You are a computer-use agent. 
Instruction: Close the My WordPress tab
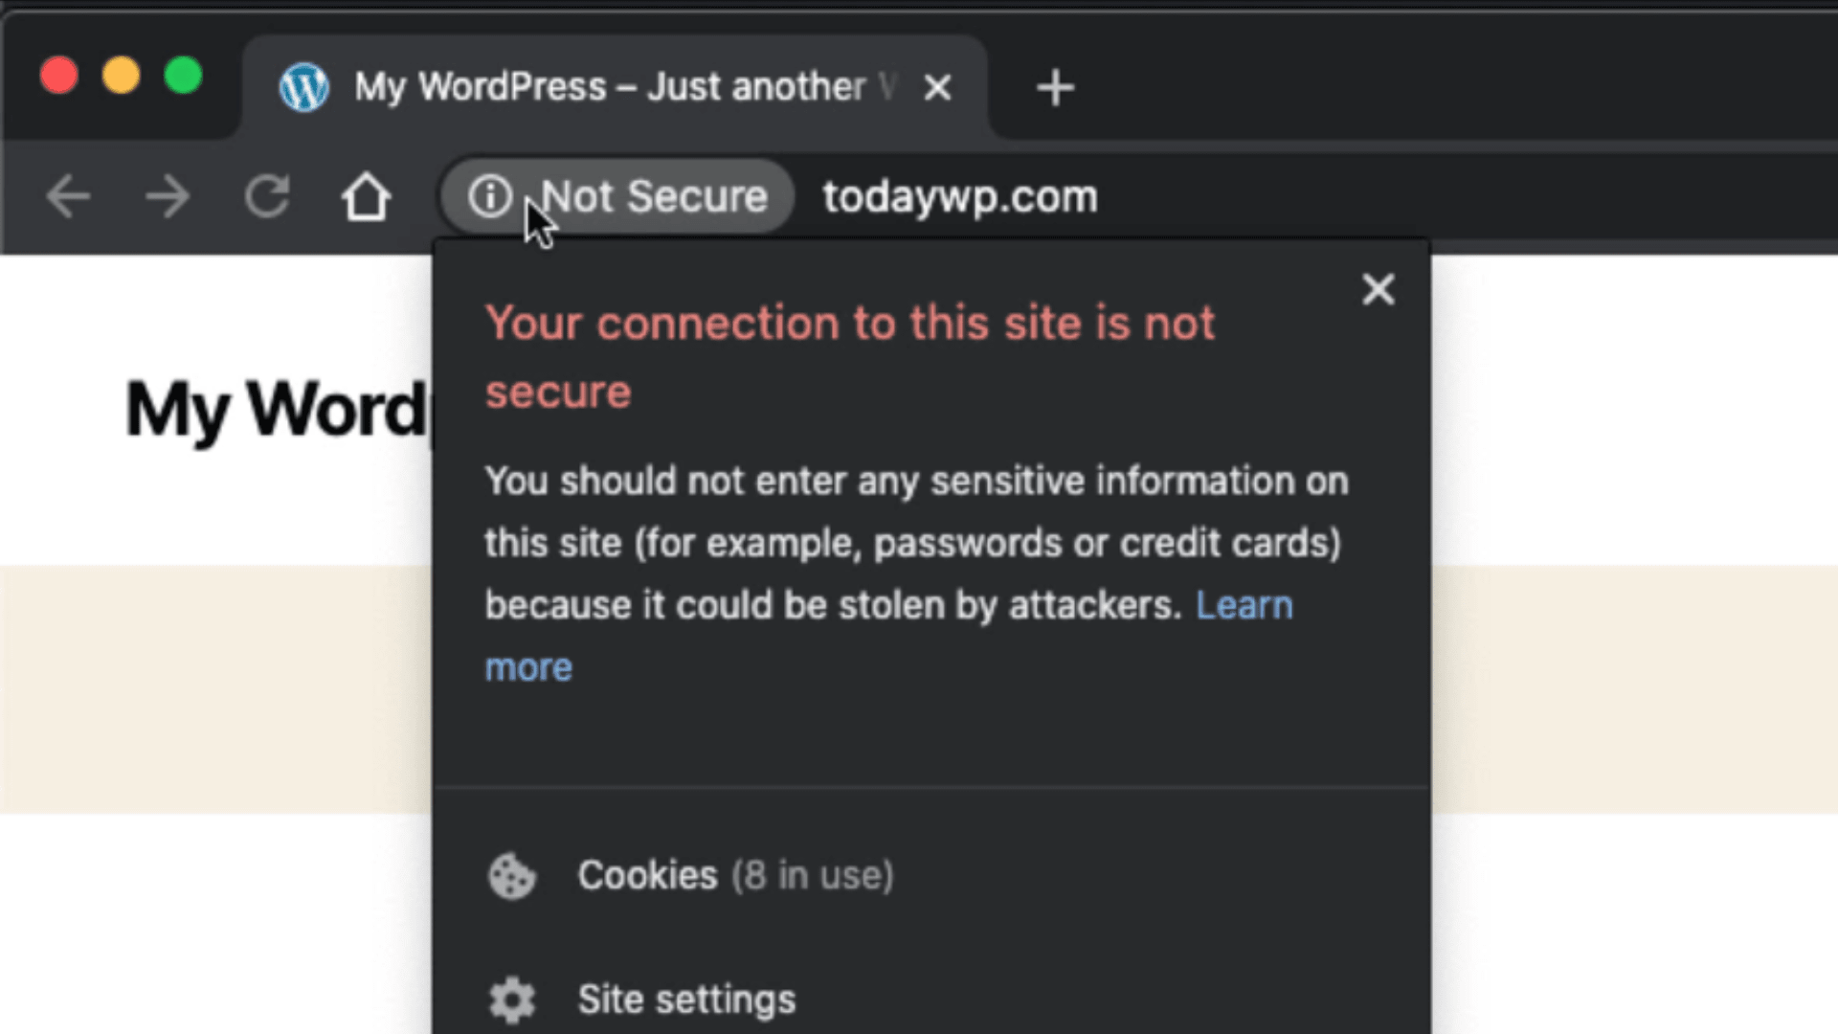click(x=938, y=87)
